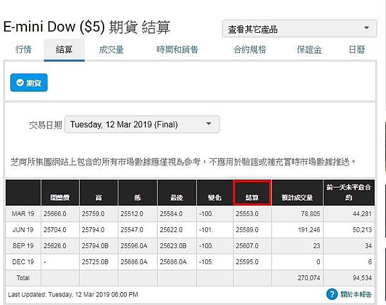Click JUN 19 settlement value 25589.0
The image size is (386, 305).
[247, 230]
